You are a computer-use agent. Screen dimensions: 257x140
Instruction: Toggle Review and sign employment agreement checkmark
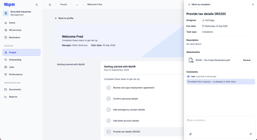[109, 88]
